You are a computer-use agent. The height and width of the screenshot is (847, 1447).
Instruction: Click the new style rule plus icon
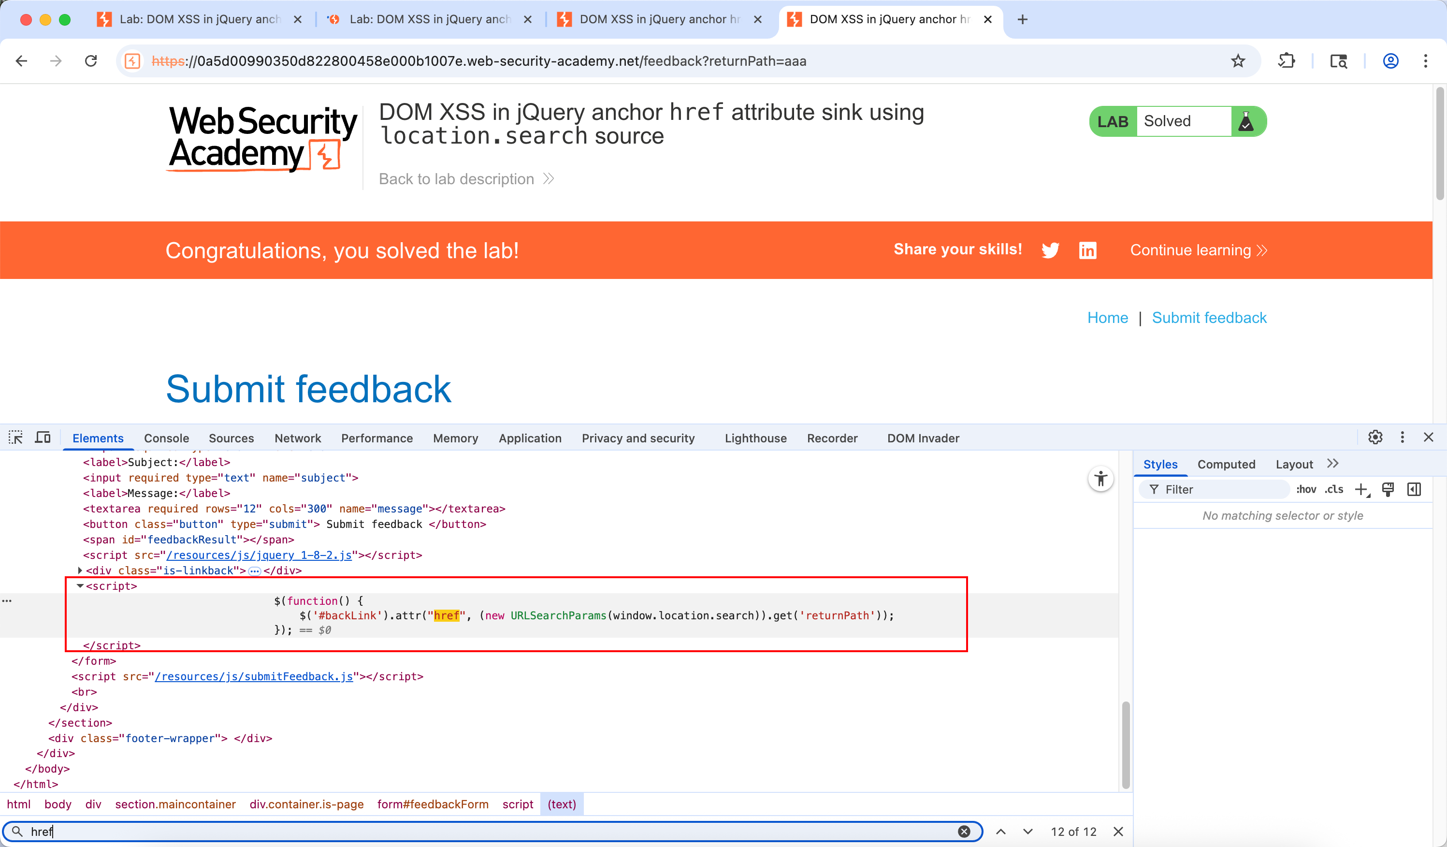1362,490
